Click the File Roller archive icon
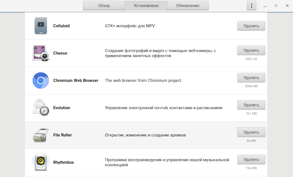 [x=41, y=135]
